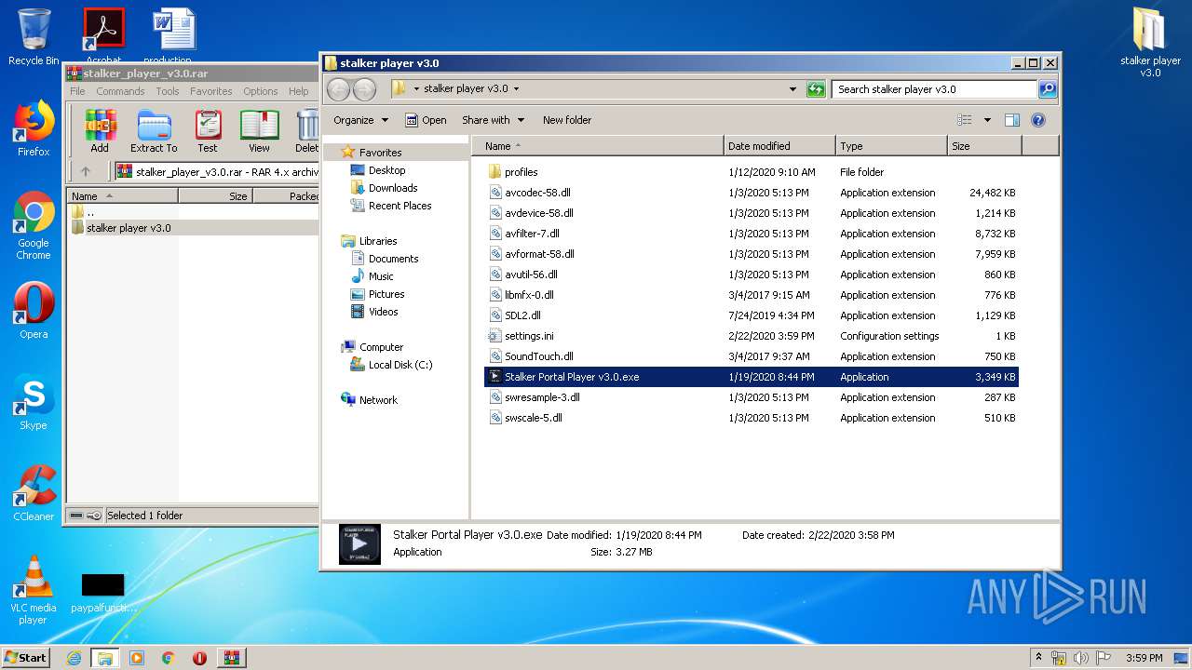Sort files by Size column

point(984,146)
